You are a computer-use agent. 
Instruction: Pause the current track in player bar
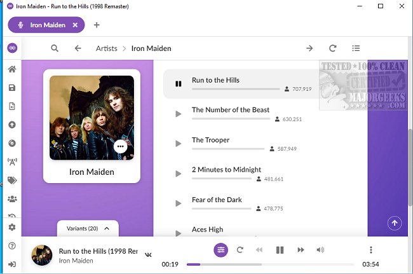point(280,250)
